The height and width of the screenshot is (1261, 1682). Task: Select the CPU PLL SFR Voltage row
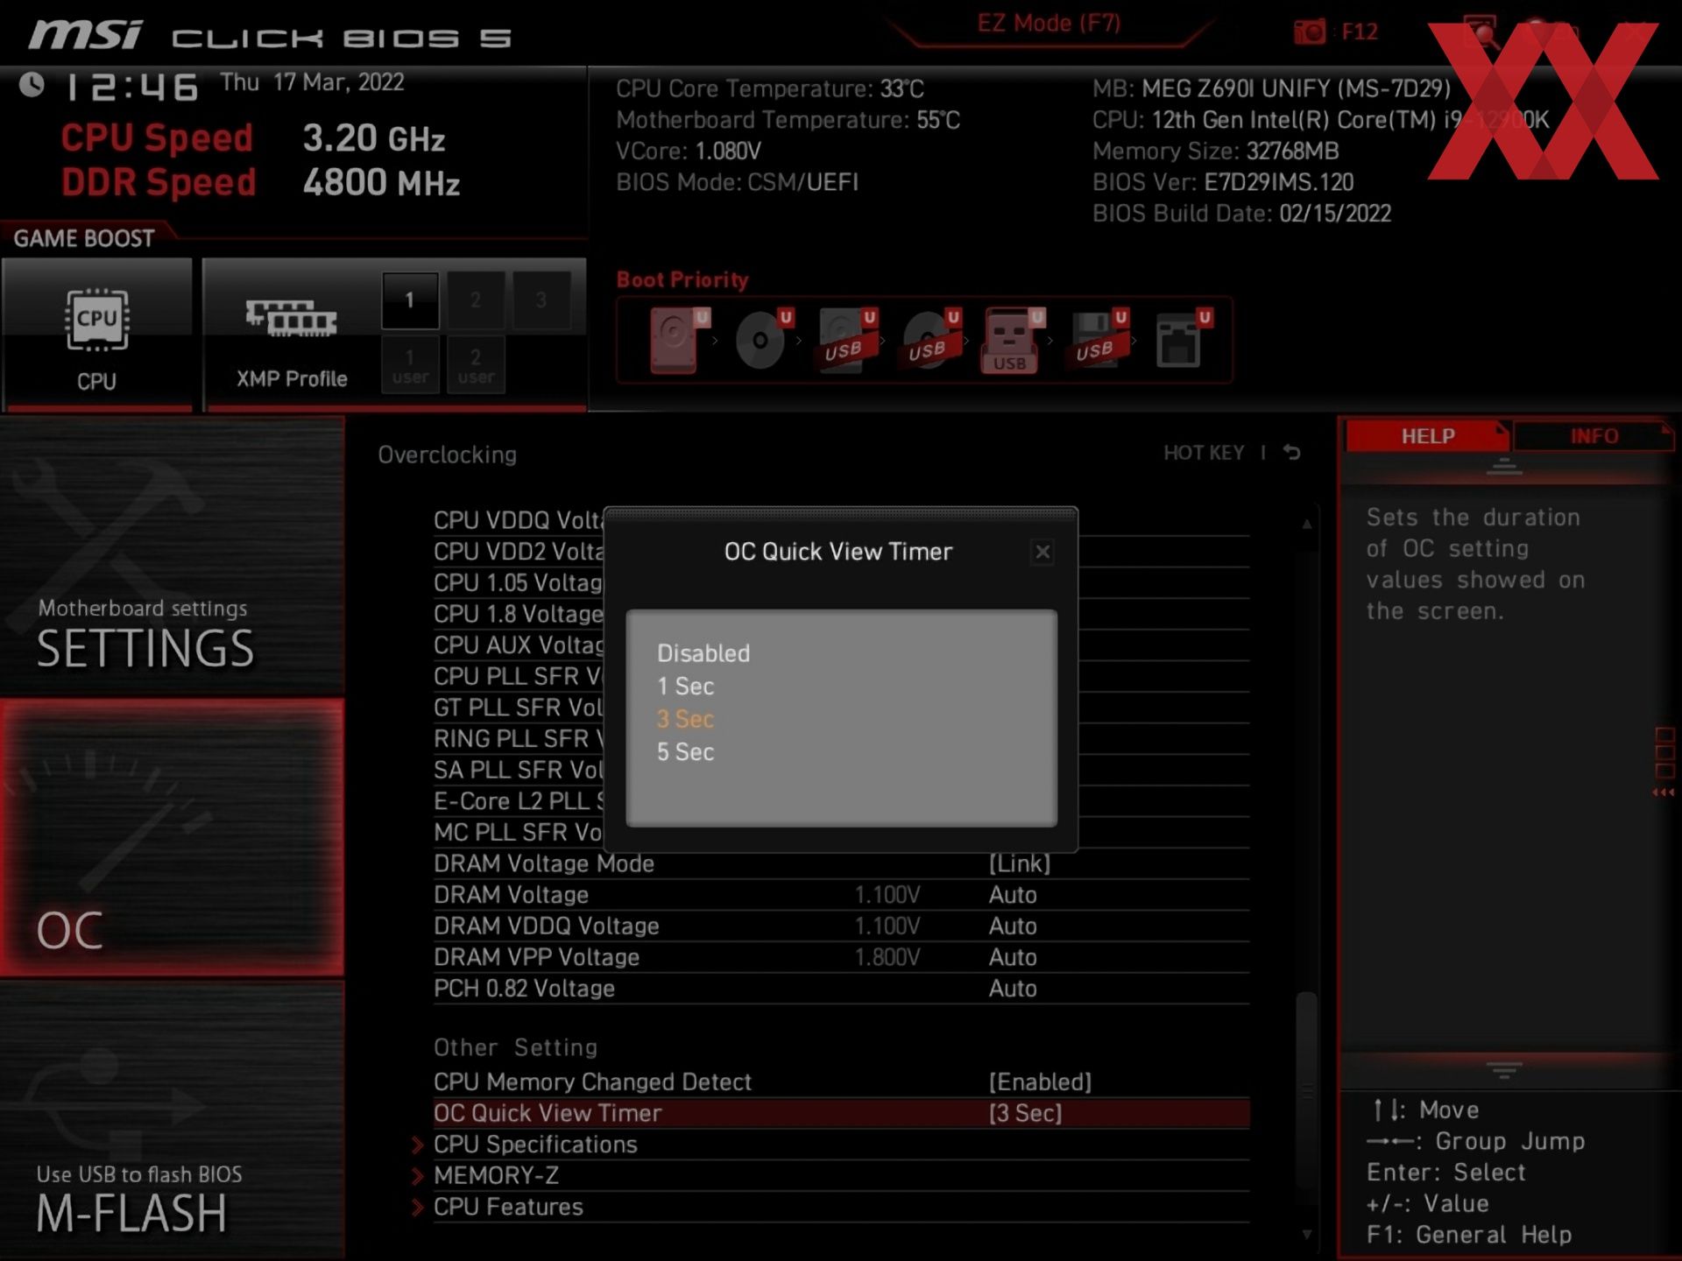519,677
